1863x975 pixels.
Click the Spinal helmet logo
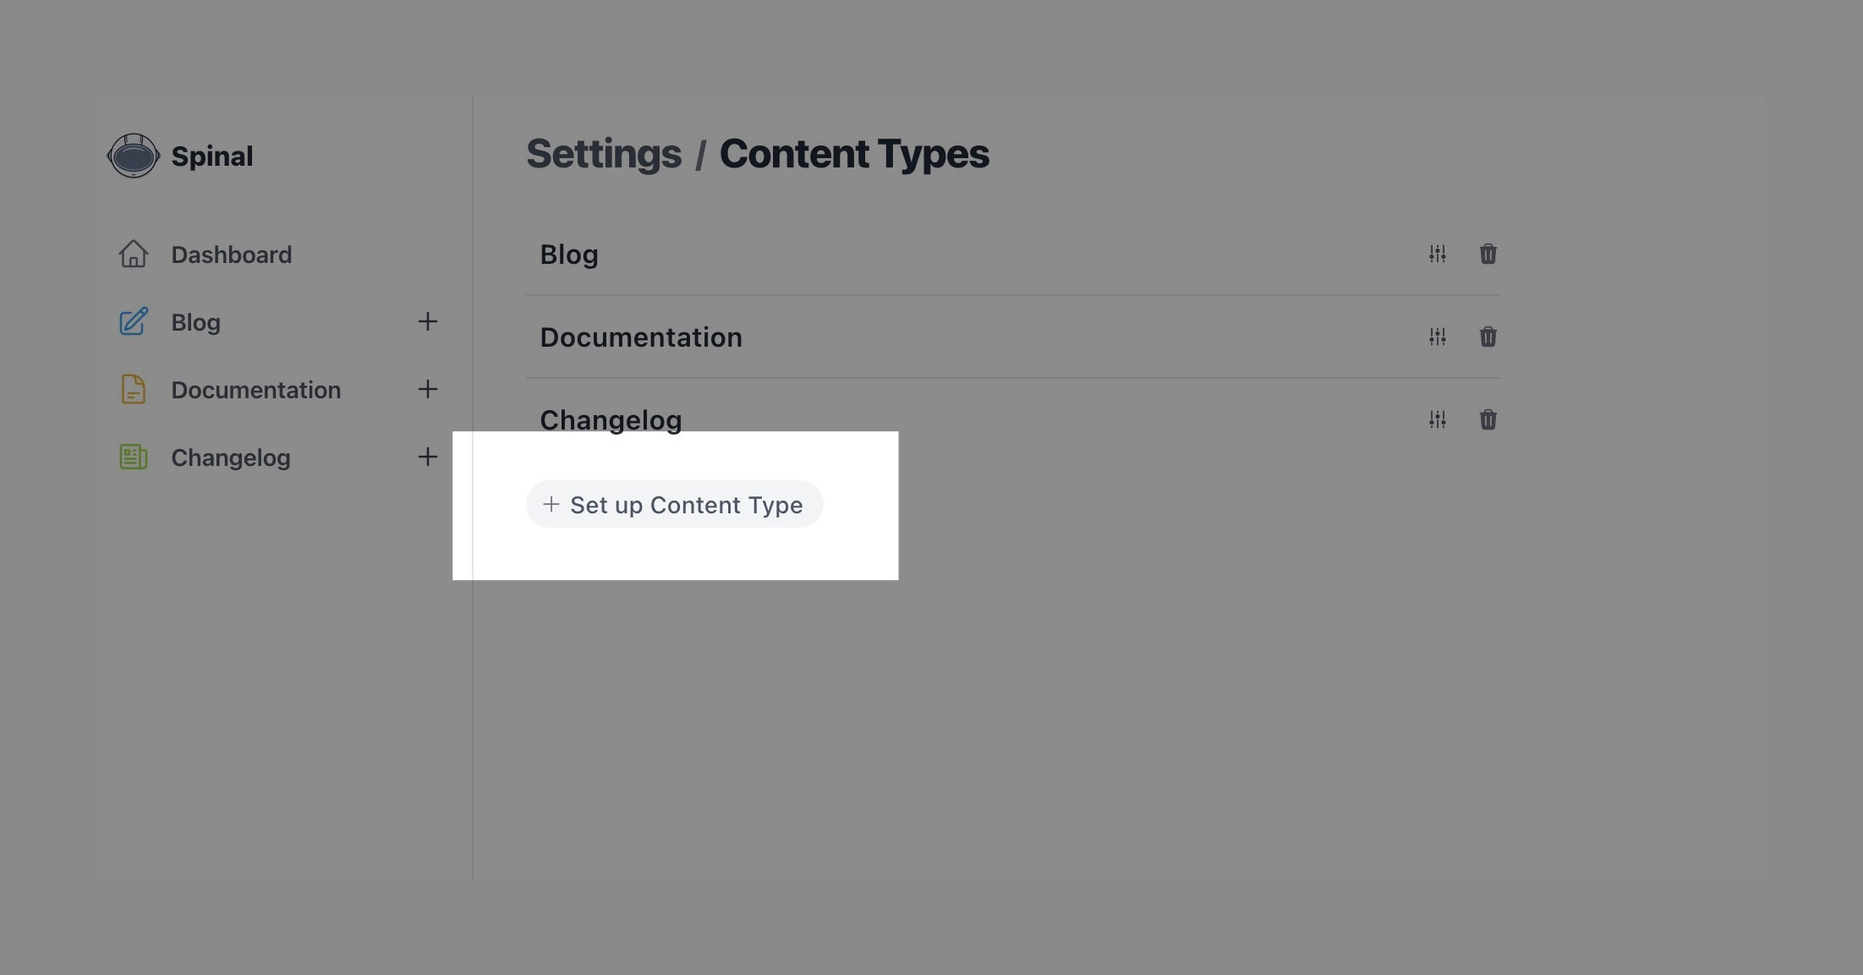tap(133, 156)
